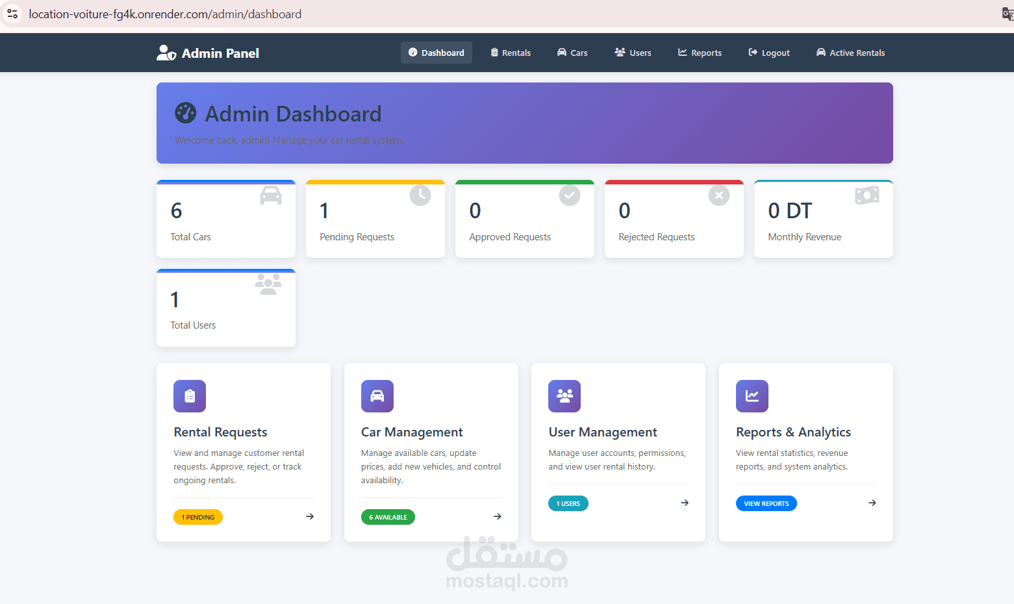Click the purple Rental Requests clipboard icon
1014x604 pixels.
(190, 396)
